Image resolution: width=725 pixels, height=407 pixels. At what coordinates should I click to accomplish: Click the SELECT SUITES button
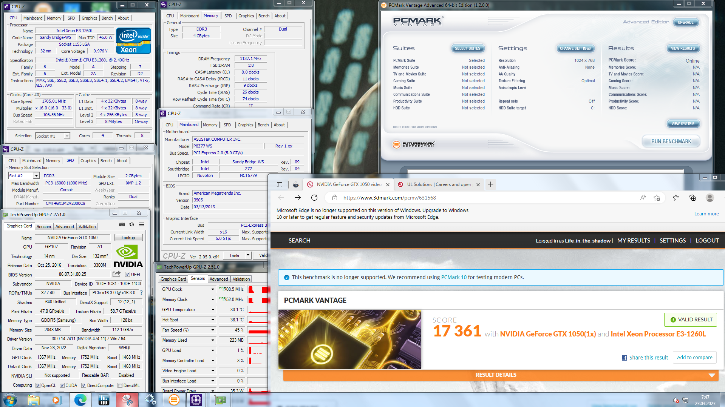point(467,48)
